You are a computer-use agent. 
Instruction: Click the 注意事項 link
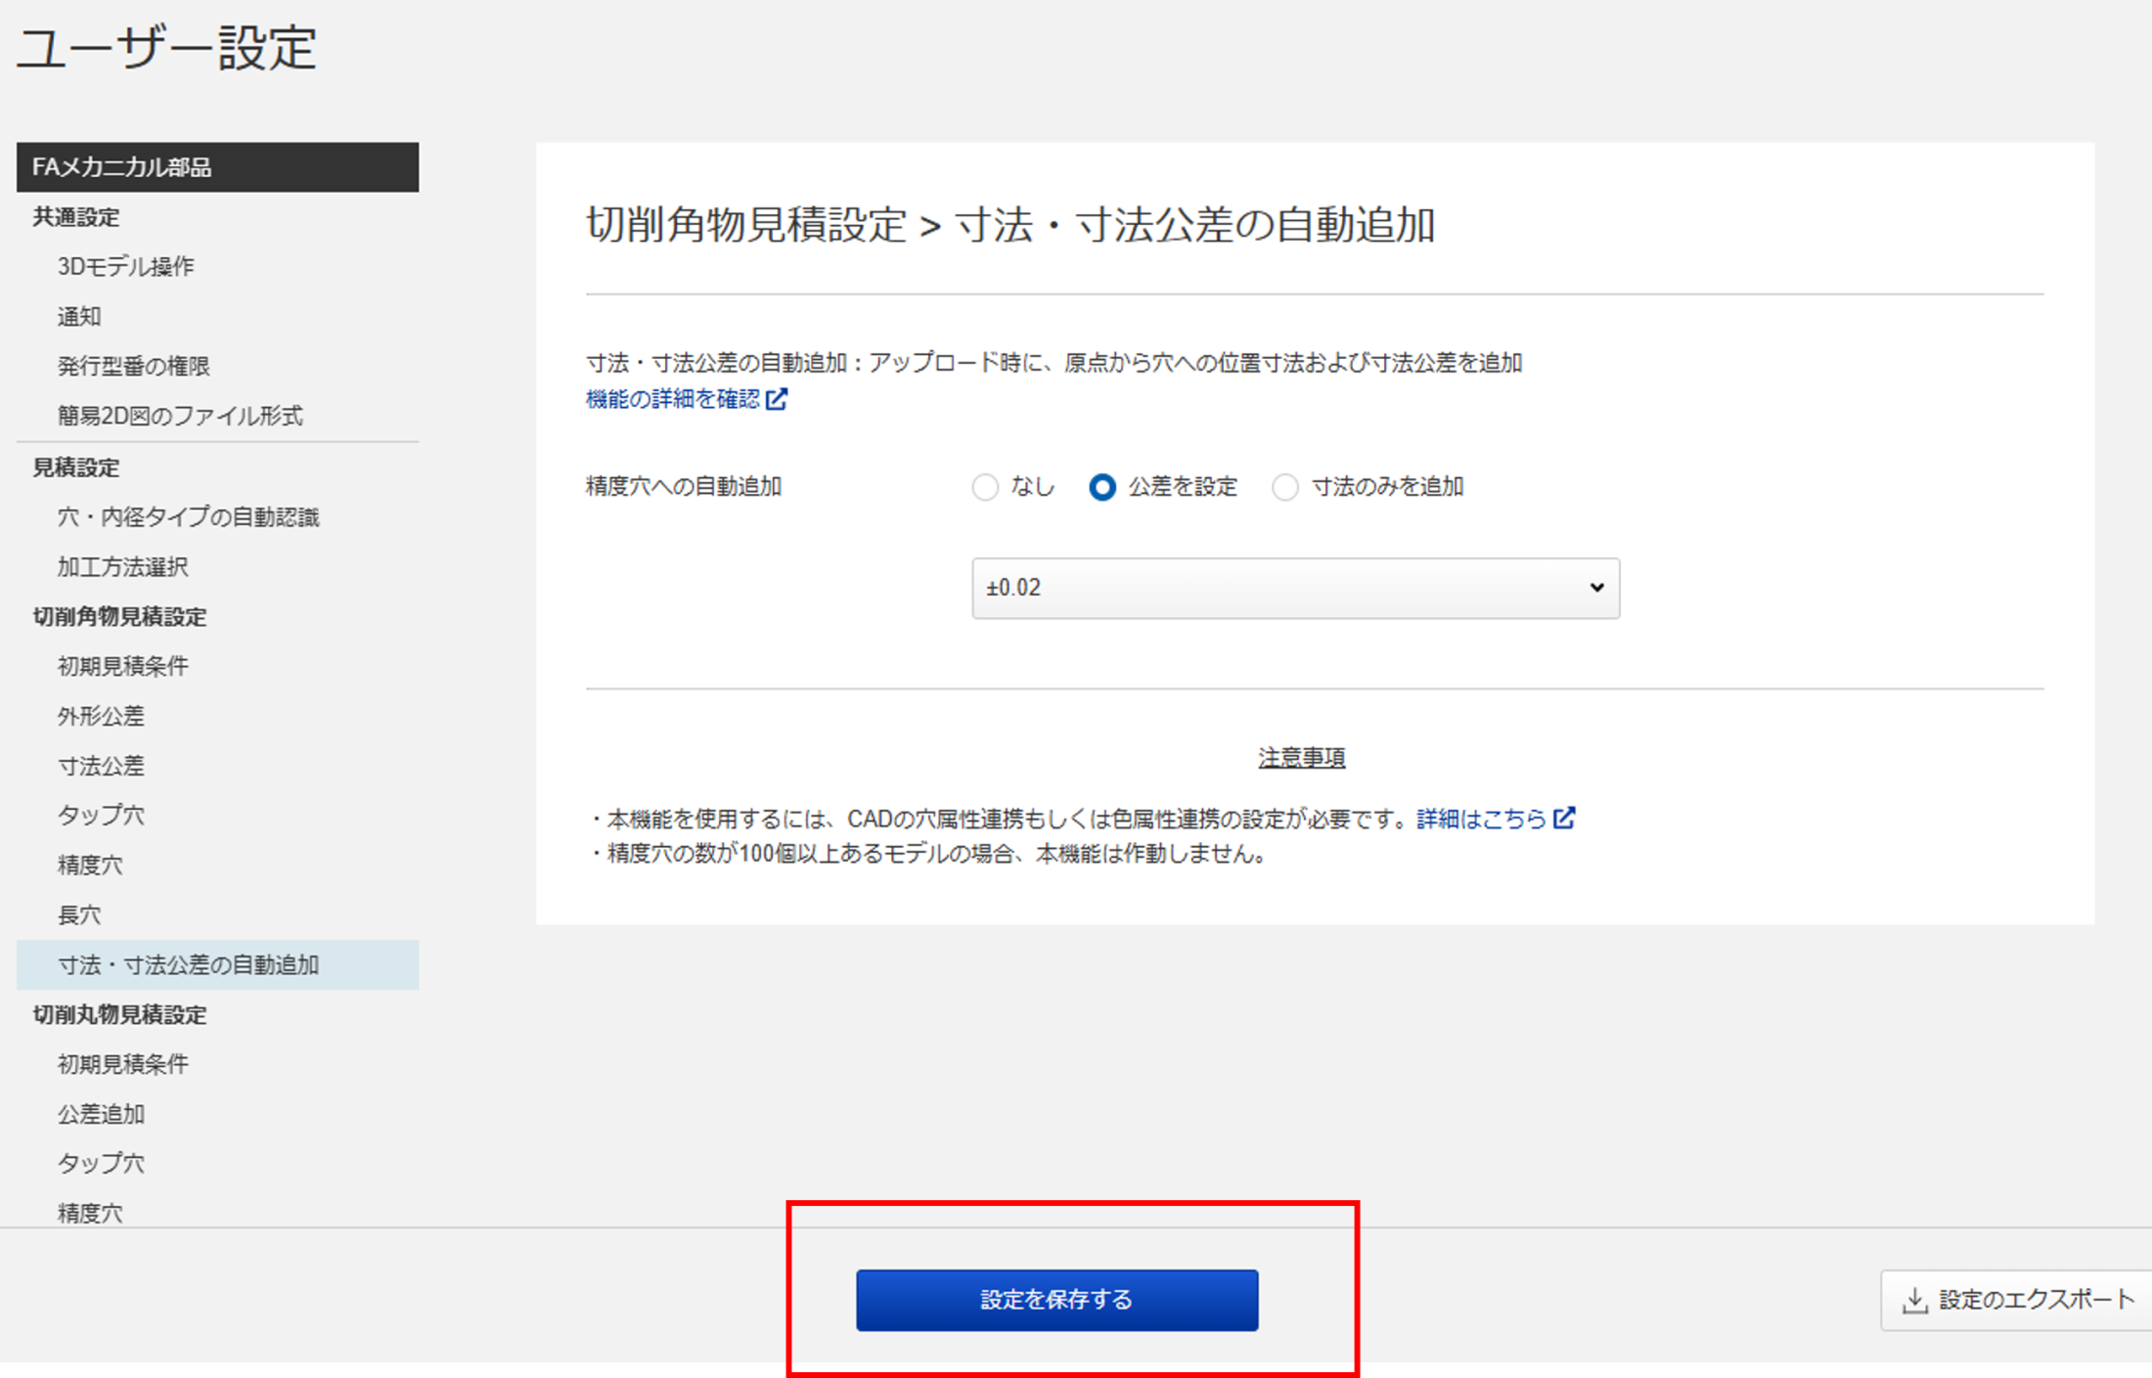(x=1300, y=756)
